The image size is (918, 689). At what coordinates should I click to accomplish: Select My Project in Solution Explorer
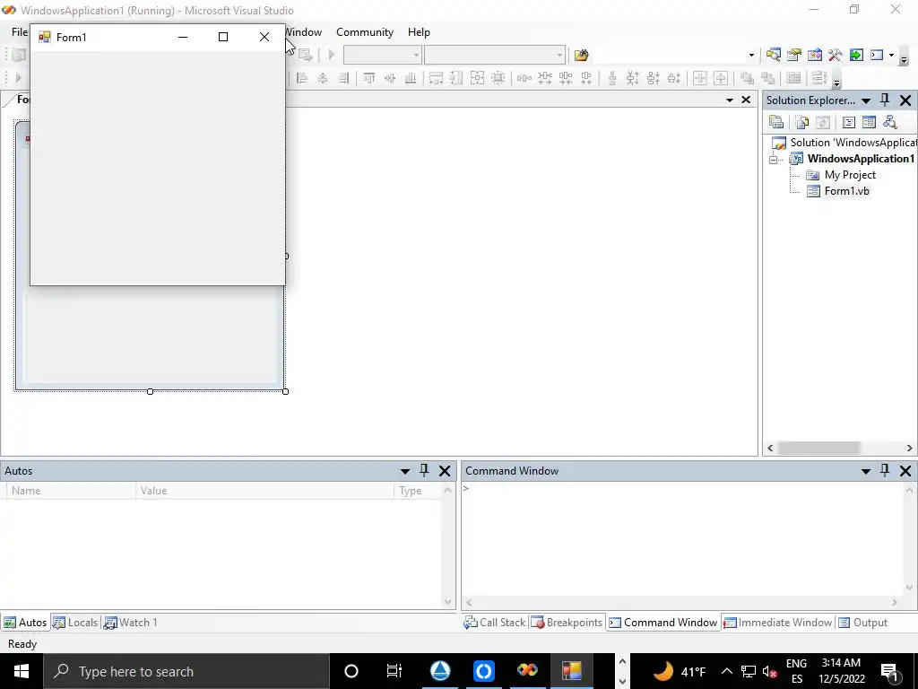(841, 175)
